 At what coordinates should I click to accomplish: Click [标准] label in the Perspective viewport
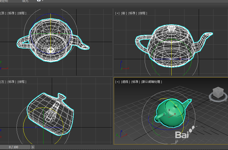click(x=136, y=82)
